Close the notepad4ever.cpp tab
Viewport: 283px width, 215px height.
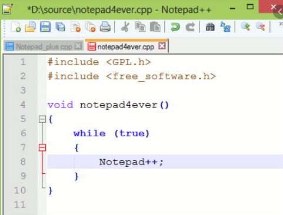(162, 46)
